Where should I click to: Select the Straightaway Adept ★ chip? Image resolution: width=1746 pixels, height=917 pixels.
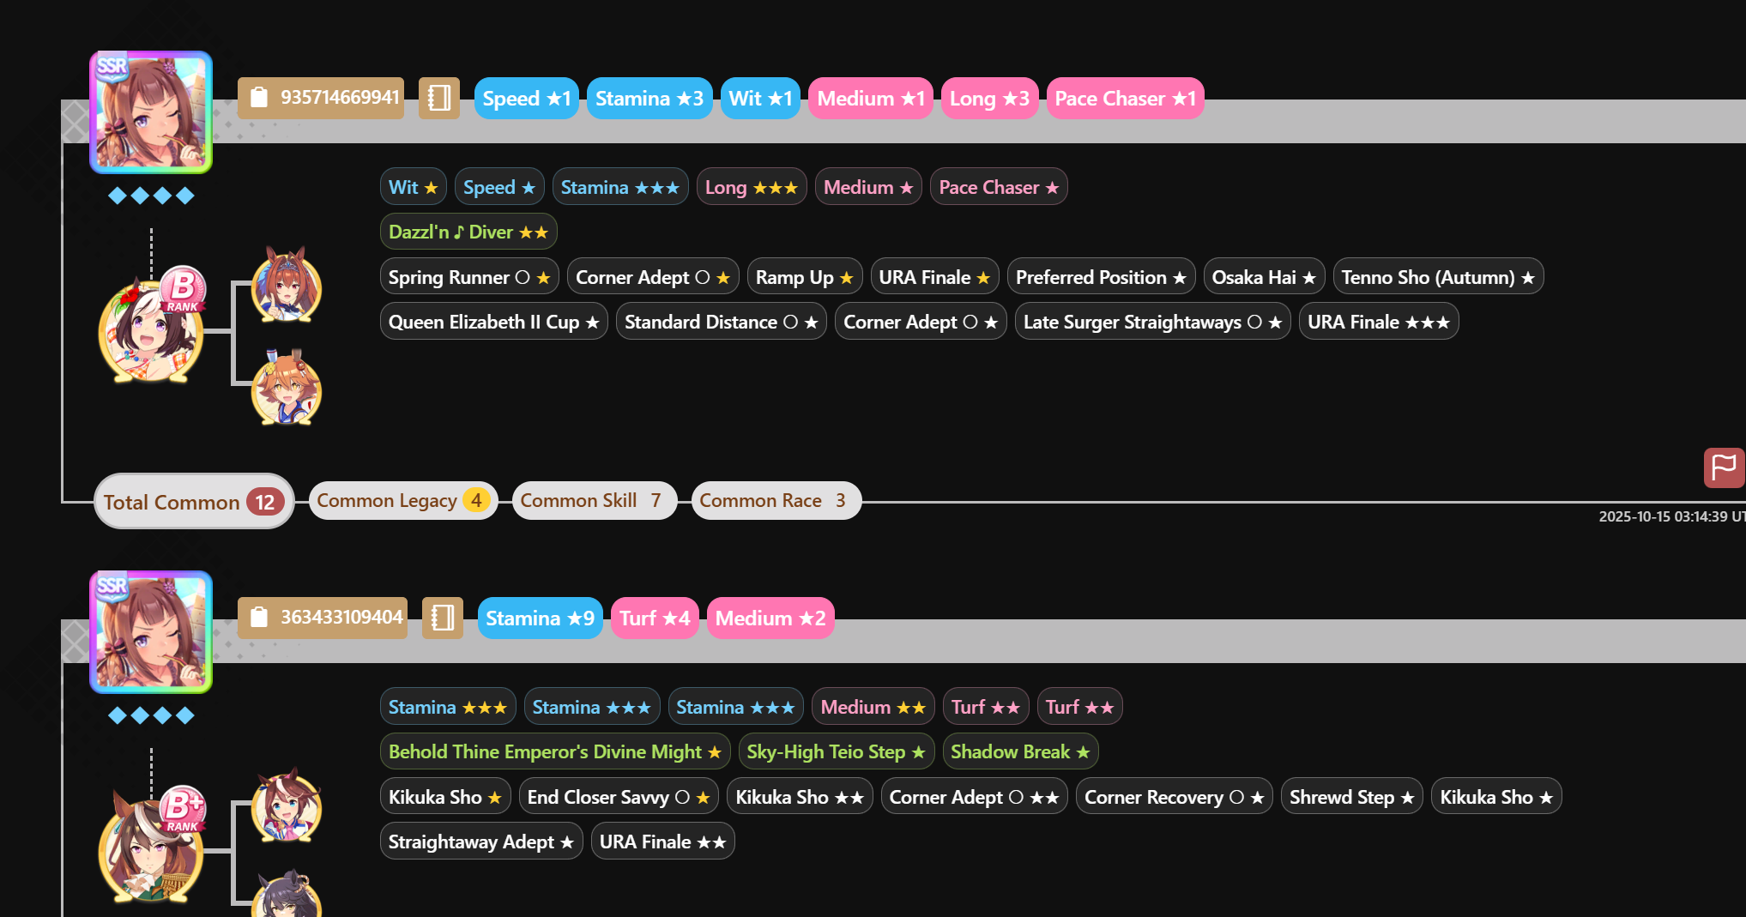point(481,842)
